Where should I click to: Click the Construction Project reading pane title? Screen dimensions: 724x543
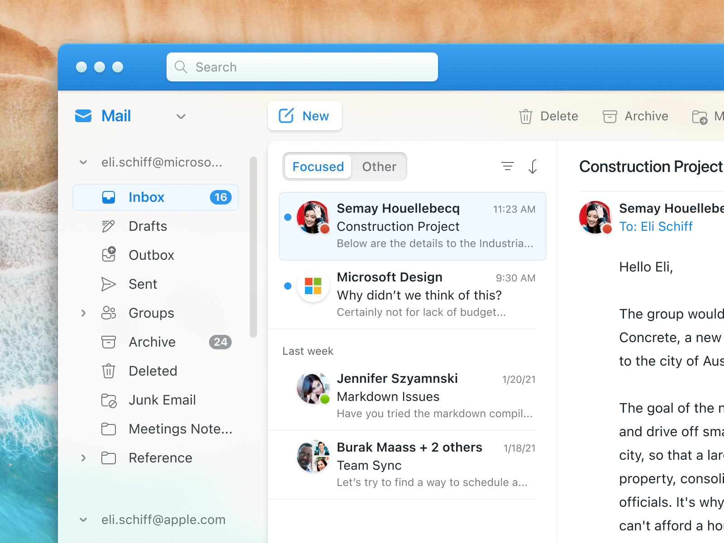tap(651, 167)
